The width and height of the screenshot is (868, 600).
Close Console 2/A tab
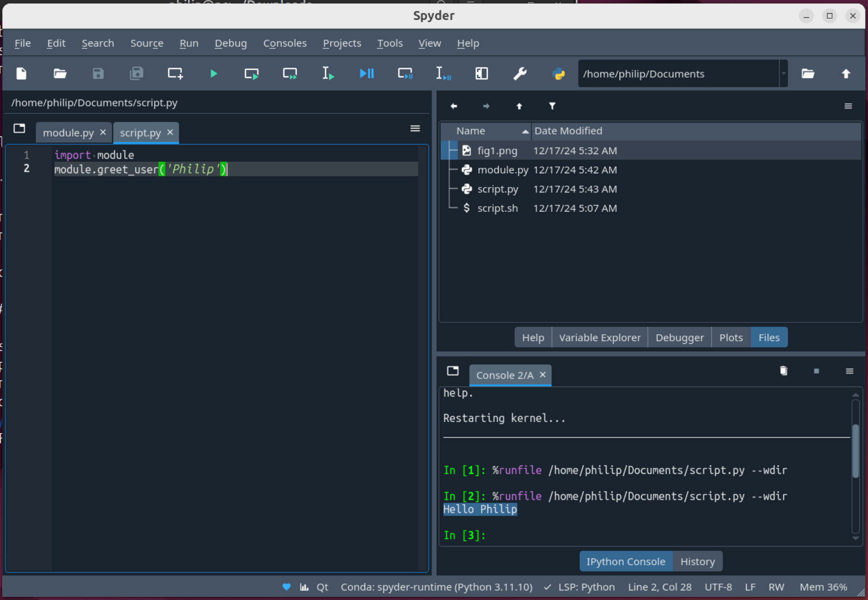click(542, 375)
